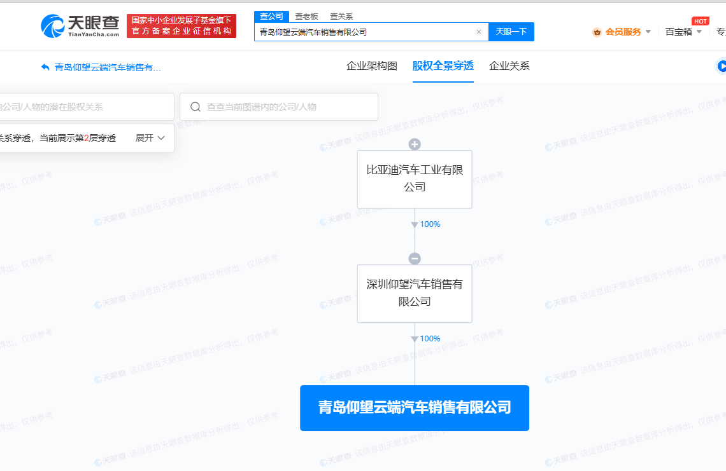Click the TianYanCha logo

[x=80, y=25]
